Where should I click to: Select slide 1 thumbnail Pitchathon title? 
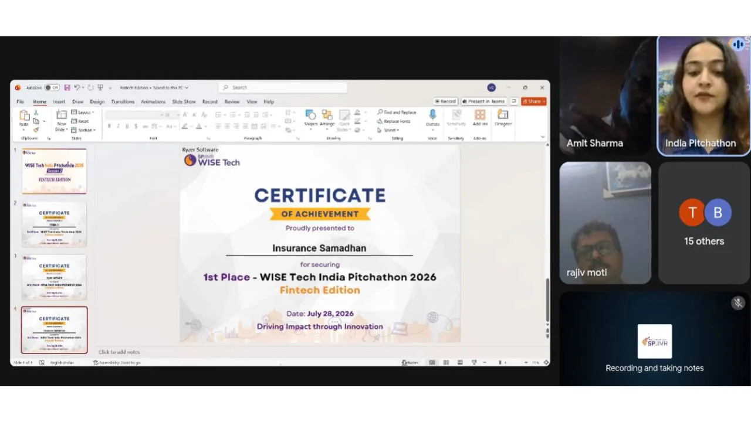click(x=55, y=171)
